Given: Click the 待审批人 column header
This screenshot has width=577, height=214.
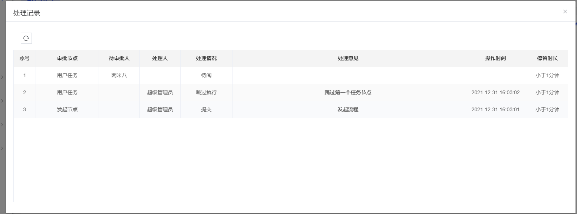Looking at the screenshot, I should tap(119, 59).
